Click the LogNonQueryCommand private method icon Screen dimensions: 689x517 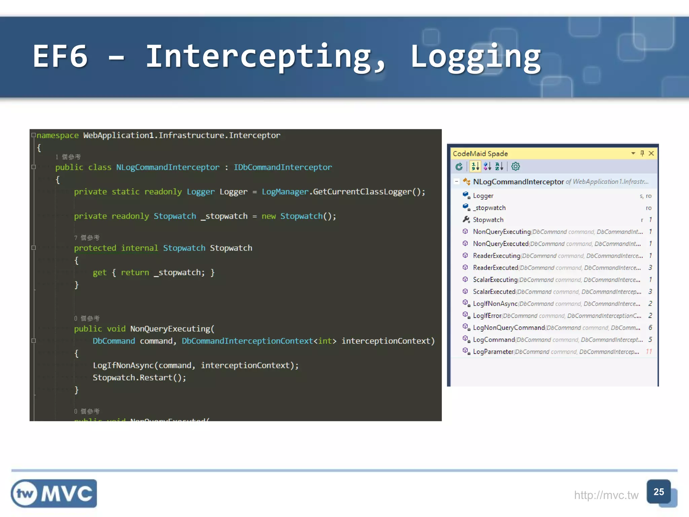(466, 327)
